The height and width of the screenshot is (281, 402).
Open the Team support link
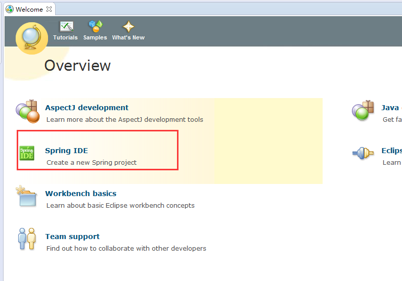(x=72, y=237)
